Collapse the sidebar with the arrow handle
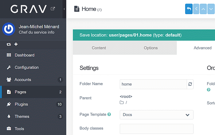The height and width of the screenshot is (135, 215). 64,9
